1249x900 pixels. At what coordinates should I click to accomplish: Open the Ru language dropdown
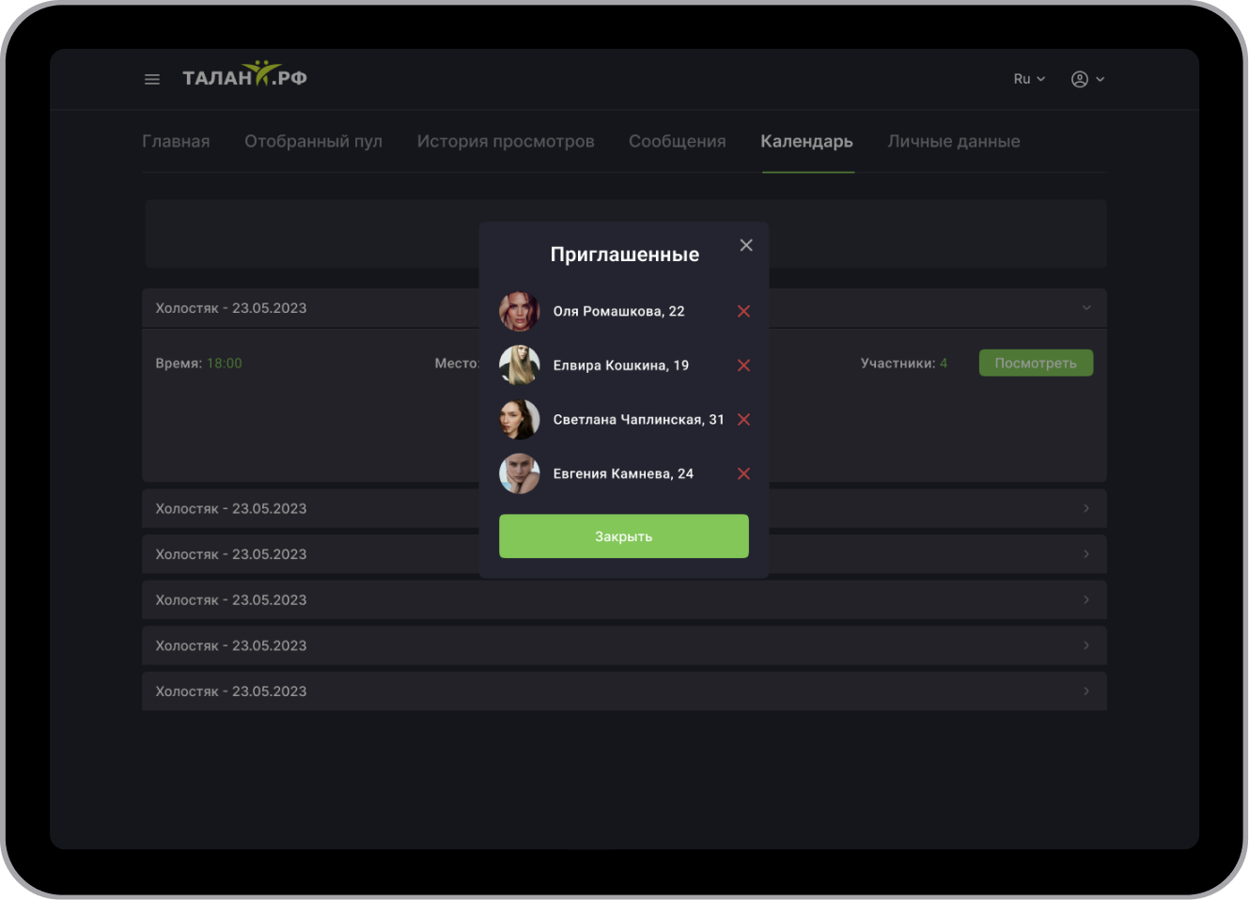click(x=1029, y=80)
